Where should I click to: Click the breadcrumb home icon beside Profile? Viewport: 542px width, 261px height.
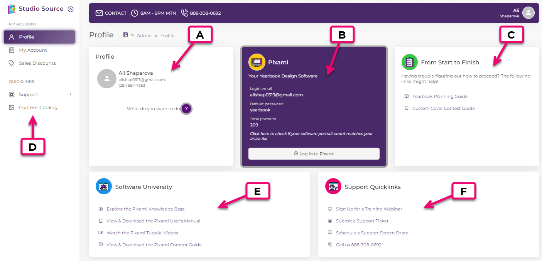point(125,35)
